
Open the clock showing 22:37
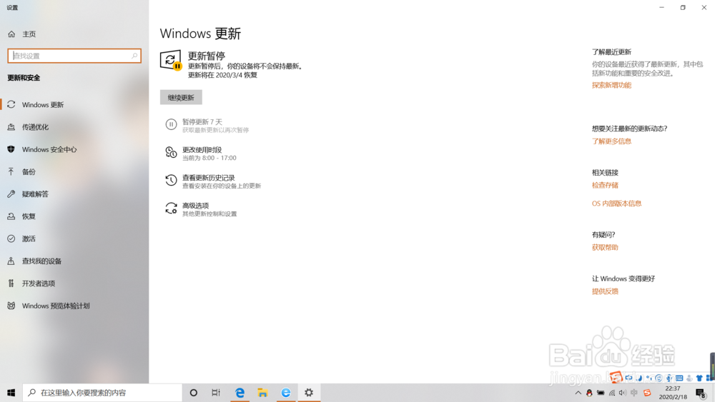[x=673, y=393]
